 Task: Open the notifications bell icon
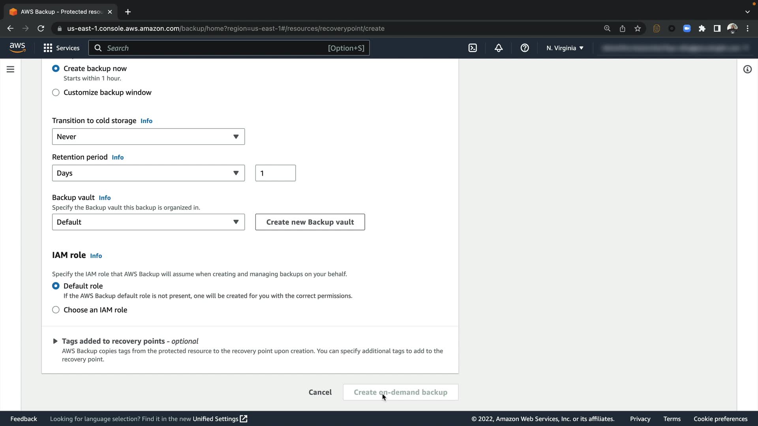[x=499, y=48]
